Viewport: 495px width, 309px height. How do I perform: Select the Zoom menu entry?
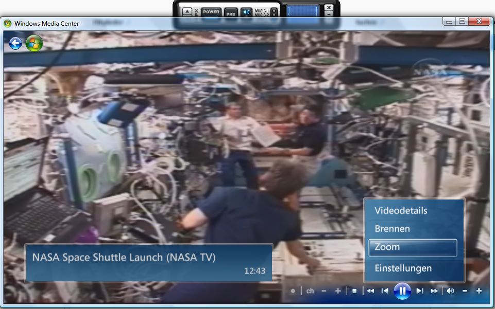[413, 247]
